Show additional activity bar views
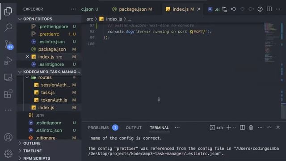This screenshot has width=286, height=161. tap(8, 110)
